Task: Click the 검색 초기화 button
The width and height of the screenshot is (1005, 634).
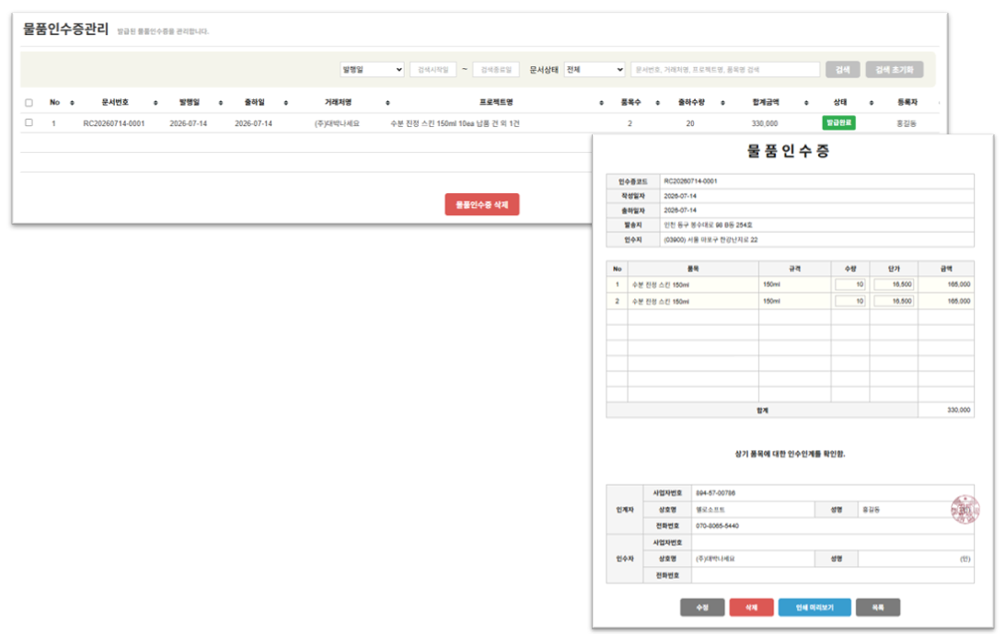Action: point(895,69)
